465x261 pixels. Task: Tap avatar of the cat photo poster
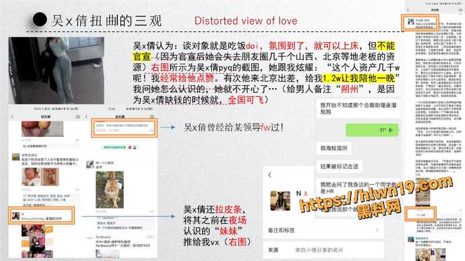pyautogui.click(x=90, y=165)
